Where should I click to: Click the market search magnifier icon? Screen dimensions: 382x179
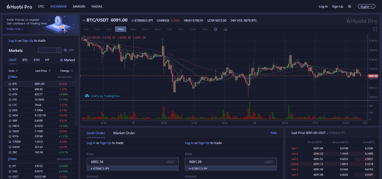tap(57, 50)
